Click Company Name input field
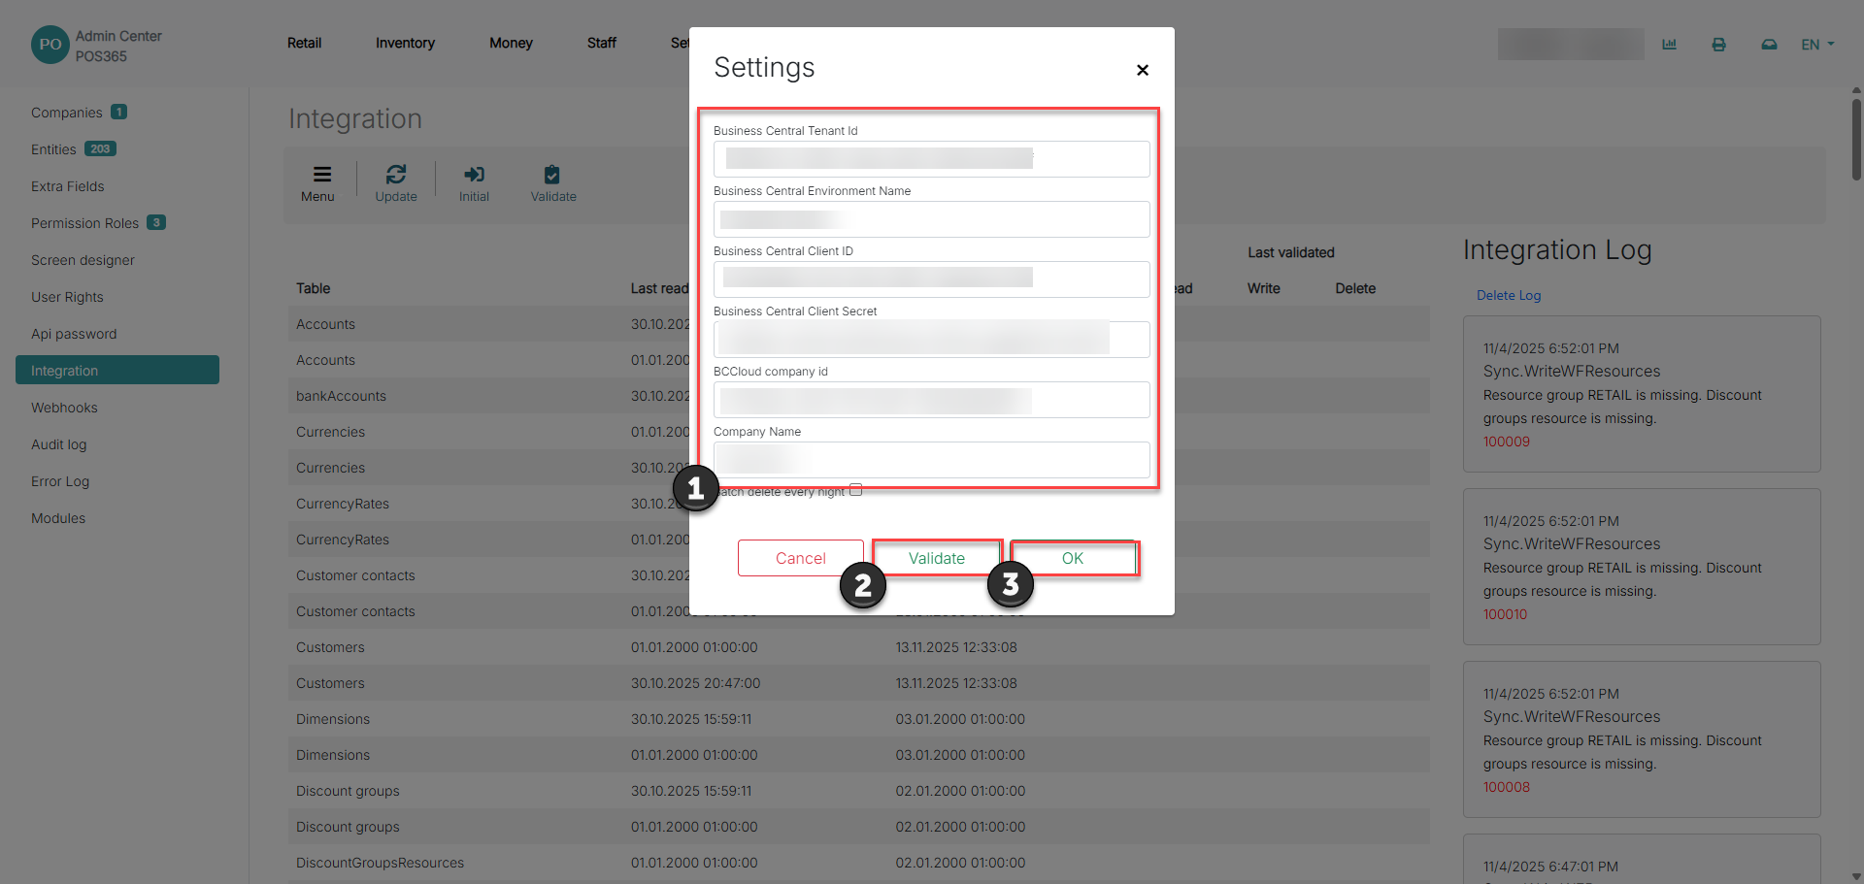This screenshot has height=884, width=1864. pyautogui.click(x=932, y=460)
